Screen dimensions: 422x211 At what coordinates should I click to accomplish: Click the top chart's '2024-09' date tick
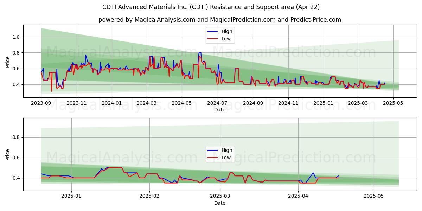(x=253, y=103)
